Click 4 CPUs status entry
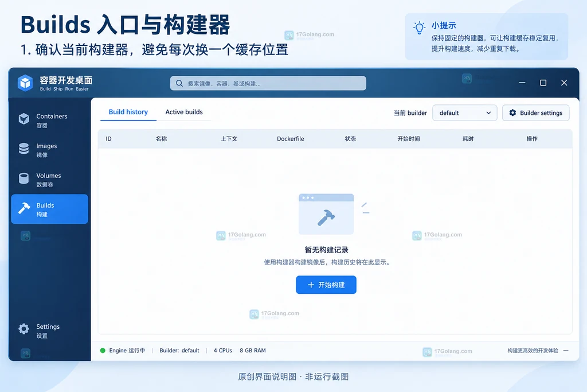This screenshot has width=587, height=392. (x=223, y=351)
